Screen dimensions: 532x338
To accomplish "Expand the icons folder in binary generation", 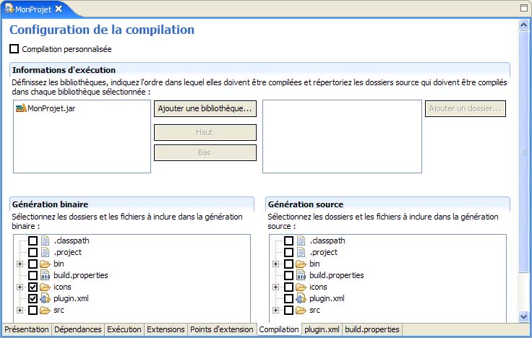I will point(20,287).
